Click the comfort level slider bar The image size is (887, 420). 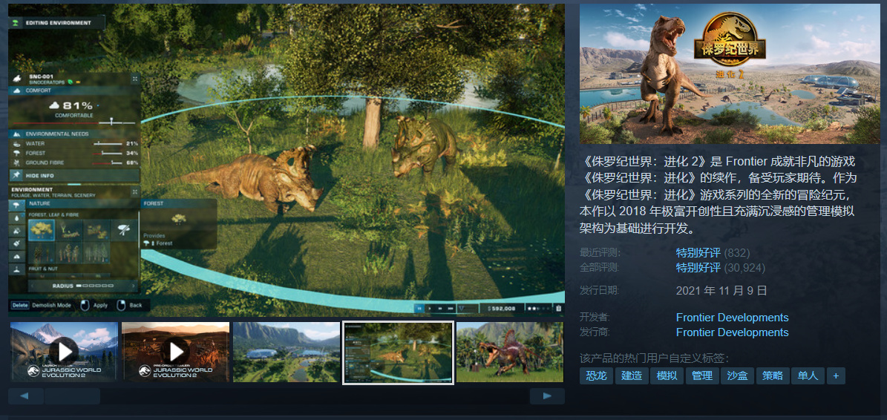click(x=74, y=122)
